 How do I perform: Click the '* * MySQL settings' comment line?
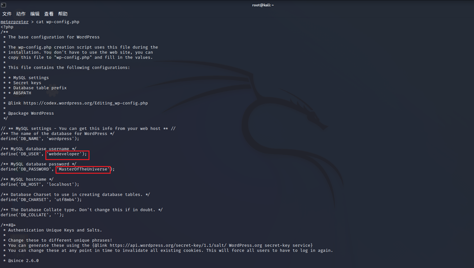tap(26, 78)
